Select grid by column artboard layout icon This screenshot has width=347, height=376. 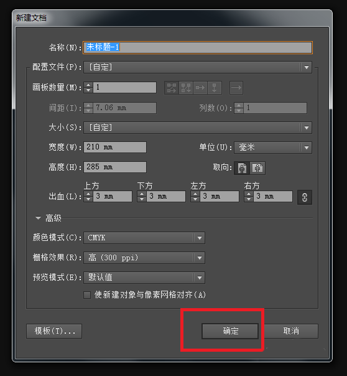click(186, 88)
